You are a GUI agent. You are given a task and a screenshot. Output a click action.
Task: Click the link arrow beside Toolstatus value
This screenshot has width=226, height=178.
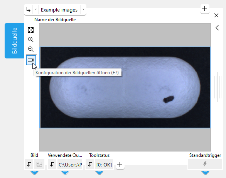pyautogui.click(x=89, y=164)
